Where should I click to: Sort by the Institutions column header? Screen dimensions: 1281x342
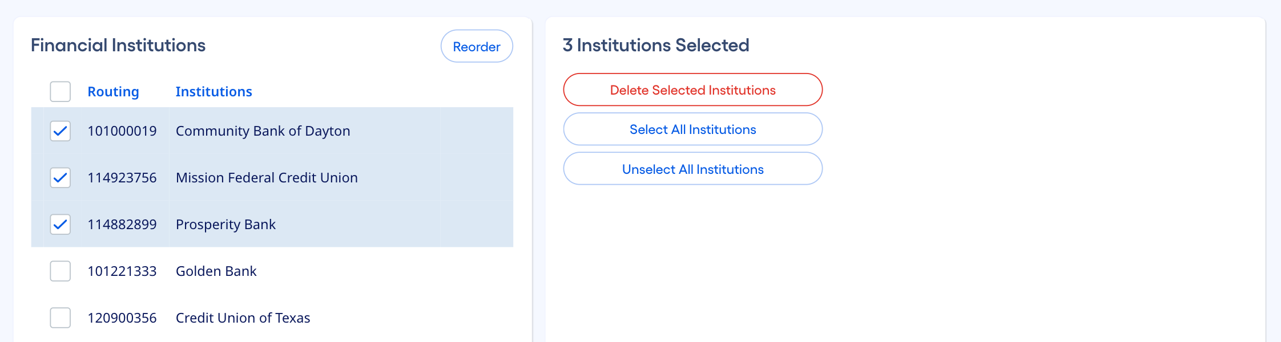click(x=213, y=91)
